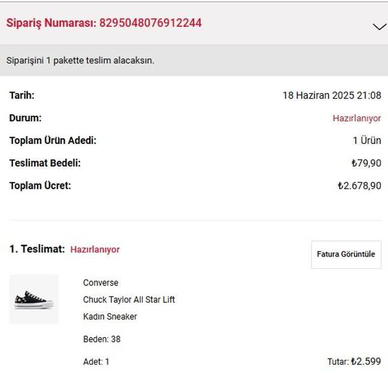
Task: Open the Fatura Görüntüle invoice button
Action: (346, 254)
